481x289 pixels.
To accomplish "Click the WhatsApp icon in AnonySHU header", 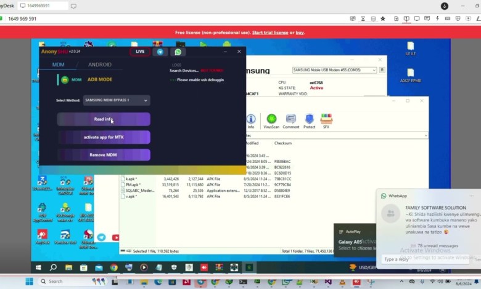I will tap(178, 52).
